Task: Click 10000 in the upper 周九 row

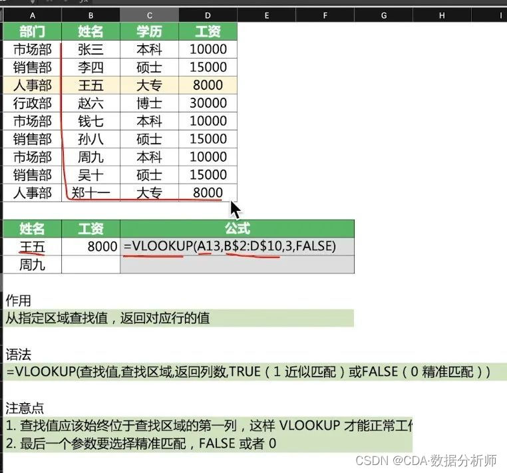Action: (208, 157)
